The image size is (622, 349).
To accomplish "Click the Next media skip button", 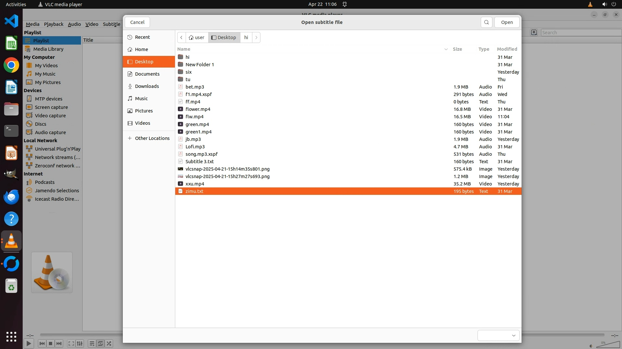I will click(x=59, y=344).
